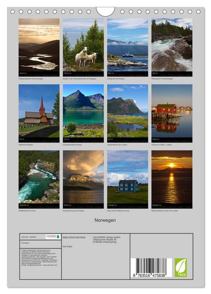The height and width of the screenshot is (294, 211).
Task: Click the caption 'Wildwasser in Nordnorwegen'
Action: pyautogui.click(x=162, y=79)
